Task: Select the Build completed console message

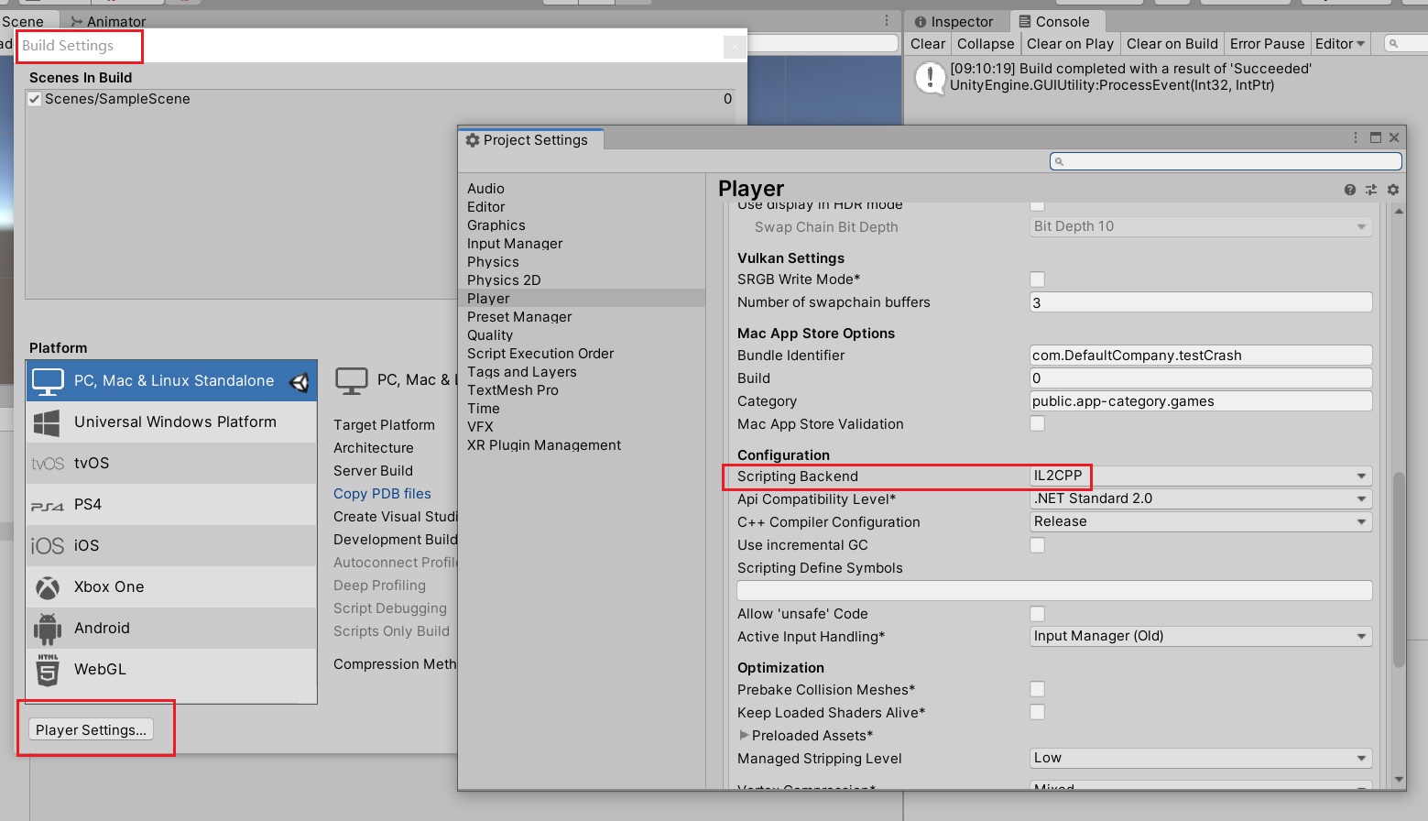Action: click(x=1164, y=77)
